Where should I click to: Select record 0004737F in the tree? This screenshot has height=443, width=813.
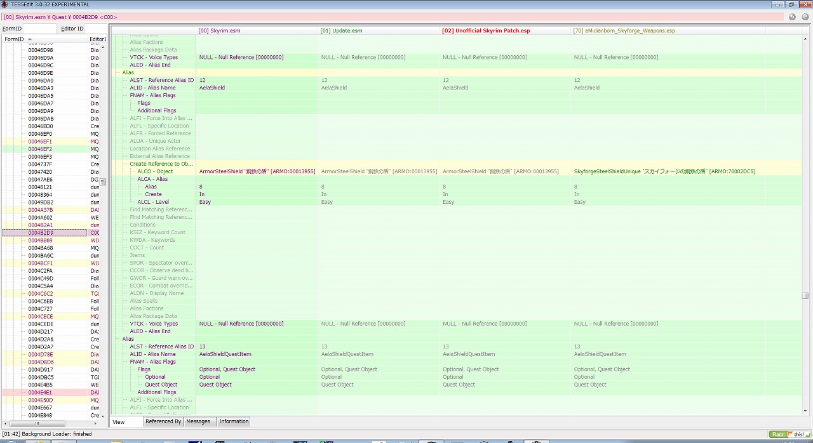click(40, 164)
